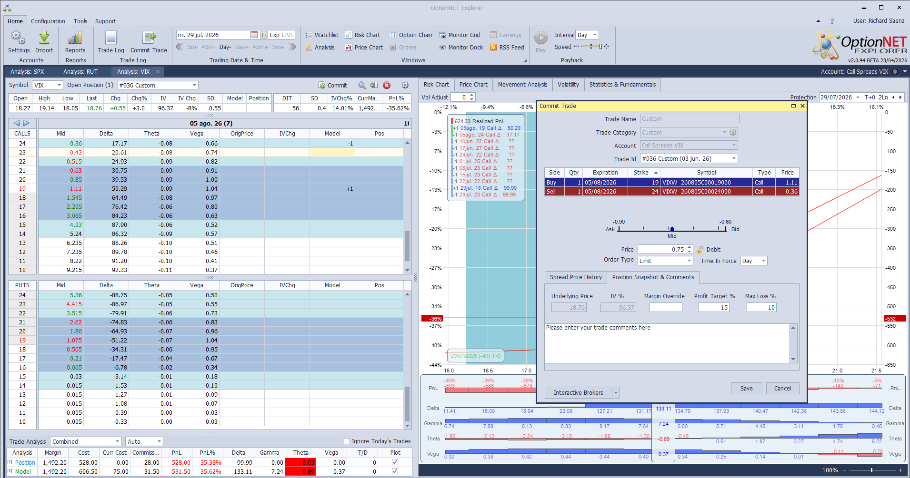Step back one day with Day-
This screenshot has height=478, width=910.
pos(225,47)
